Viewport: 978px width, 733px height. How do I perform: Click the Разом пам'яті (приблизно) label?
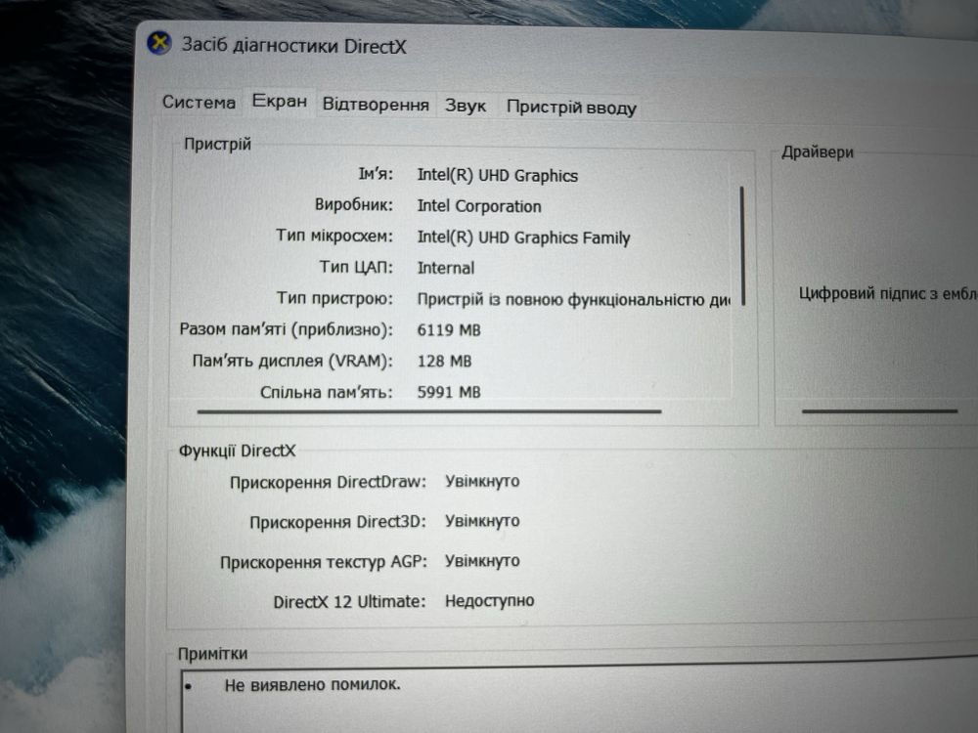point(287,329)
